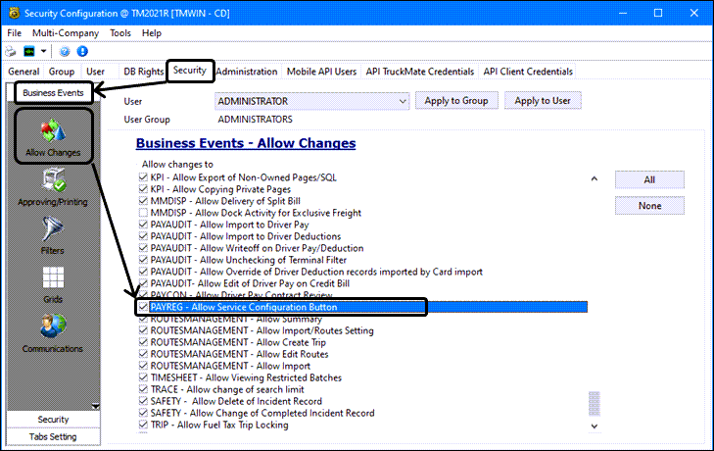Toggle PAYAUDIT Allow Writeoff on Driver Pay/Deduction checkbox
This screenshot has width=714, height=451.
click(143, 248)
